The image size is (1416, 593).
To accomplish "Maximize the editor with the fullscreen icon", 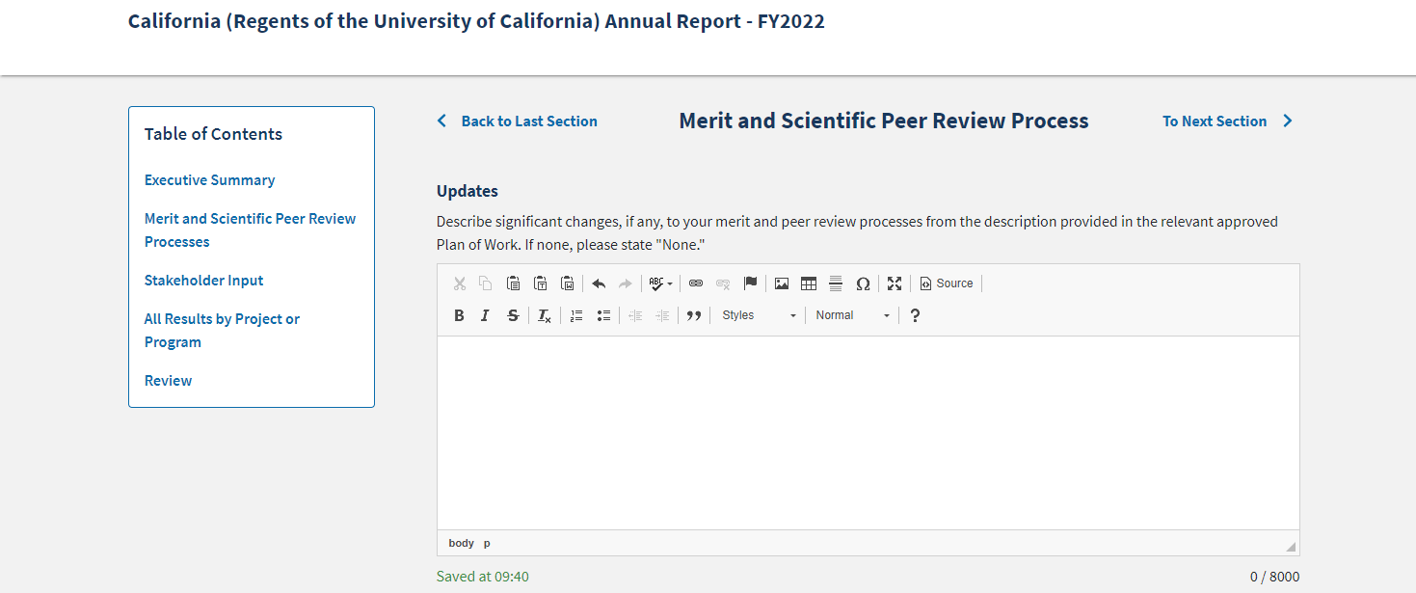I will (895, 283).
